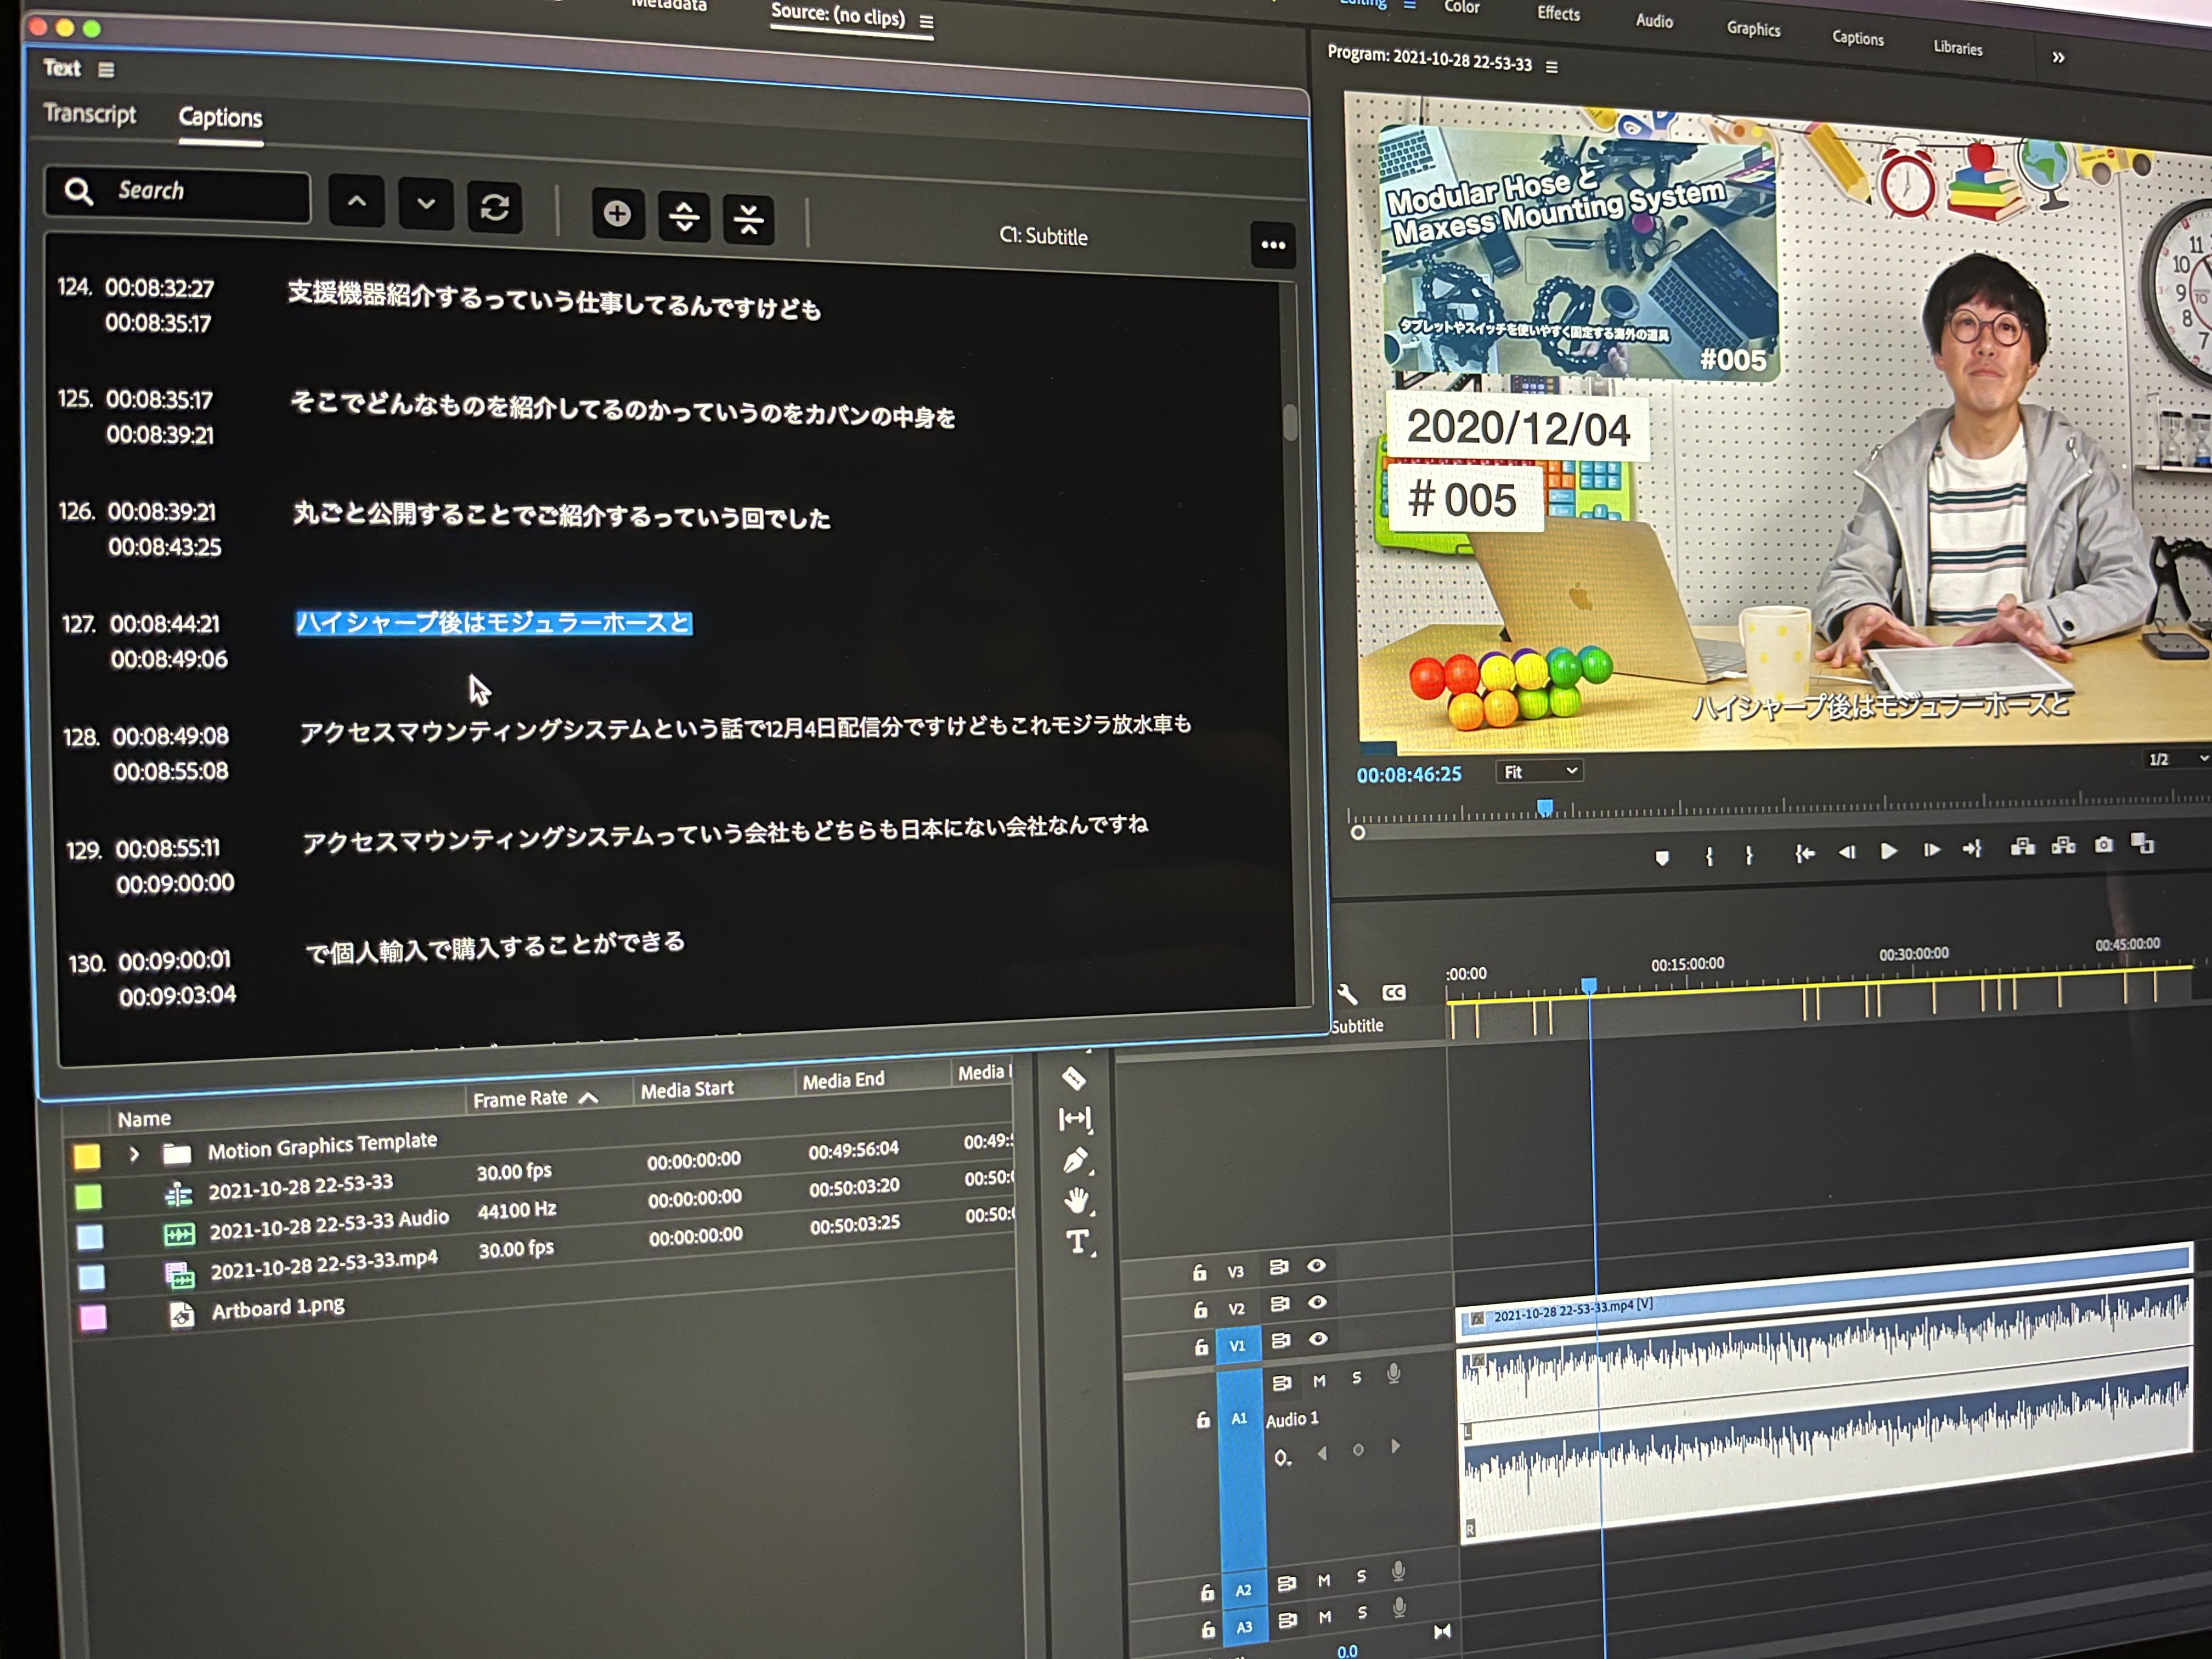
Task: Open Source panel menu
Action: click(x=926, y=21)
